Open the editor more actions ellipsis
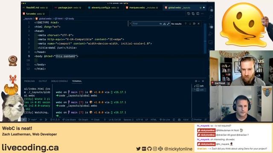The image size is (273, 153). (203, 14)
